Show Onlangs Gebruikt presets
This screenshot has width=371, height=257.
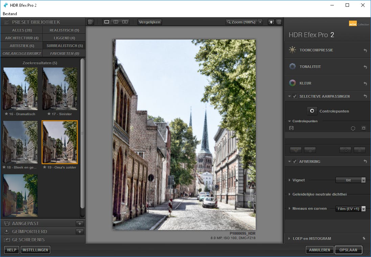[x=22, y=53]
